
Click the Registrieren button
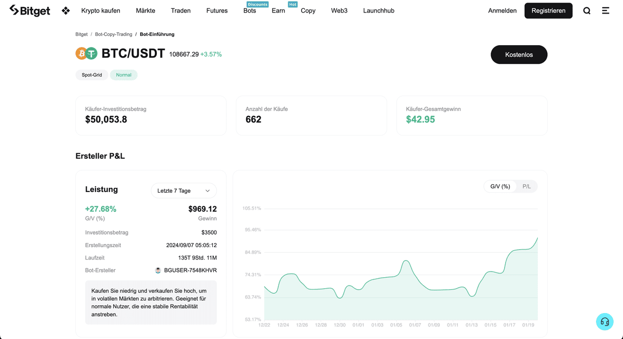[x=548, y=10]
